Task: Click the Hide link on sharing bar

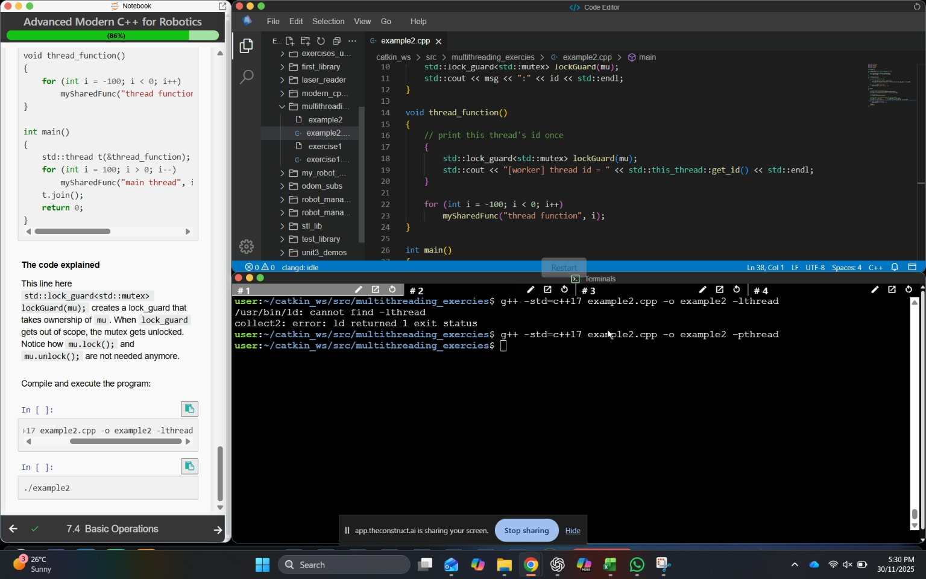Action: 573,531
